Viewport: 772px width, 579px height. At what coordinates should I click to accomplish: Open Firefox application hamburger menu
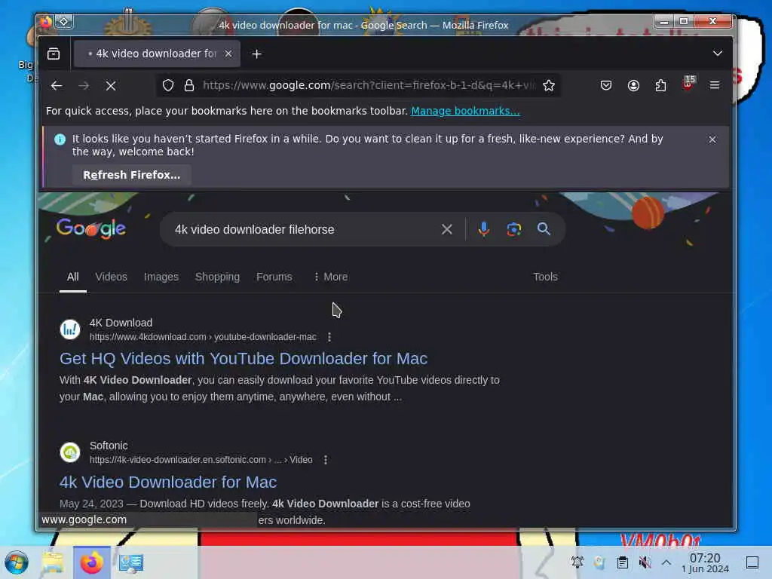715,86
